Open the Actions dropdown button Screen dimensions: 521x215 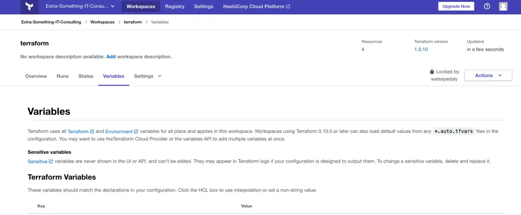coord(488,75)
